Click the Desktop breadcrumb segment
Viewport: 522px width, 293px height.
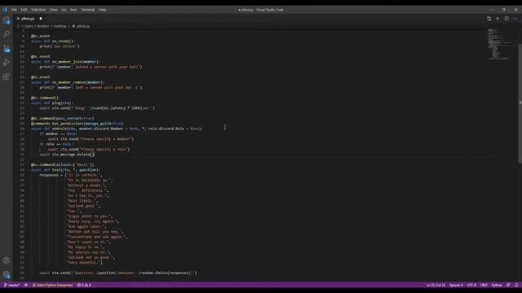pyautogui.click(x=60, y=26)
